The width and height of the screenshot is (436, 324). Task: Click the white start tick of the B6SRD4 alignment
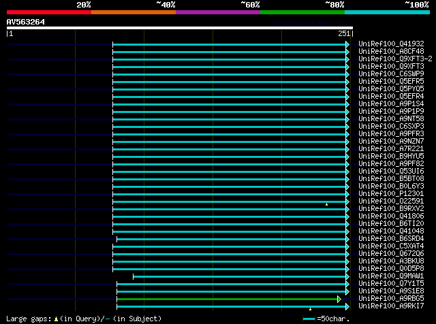[116, 239]
